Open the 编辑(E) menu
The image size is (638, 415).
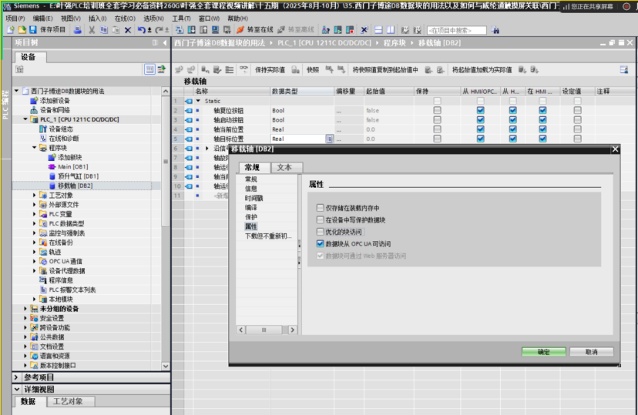pyautogui.click(x=42, y=18)
